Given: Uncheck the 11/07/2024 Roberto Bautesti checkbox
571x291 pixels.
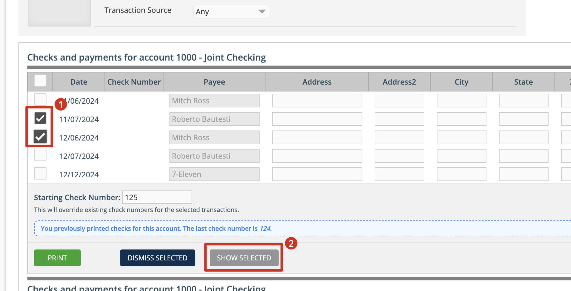Looking at the screenshot, I should pyautogui.click(x=40, y=118).
